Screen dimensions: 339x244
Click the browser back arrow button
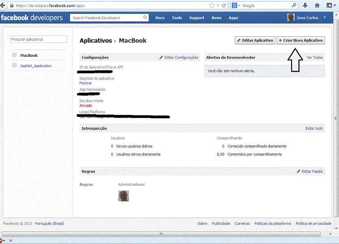coord(3,5)
